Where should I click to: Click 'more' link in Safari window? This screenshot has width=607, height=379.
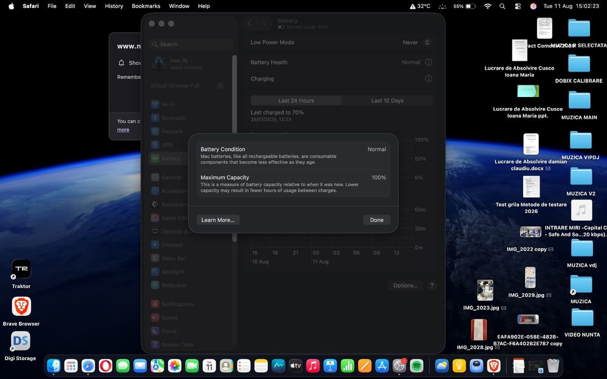[123, 130]
